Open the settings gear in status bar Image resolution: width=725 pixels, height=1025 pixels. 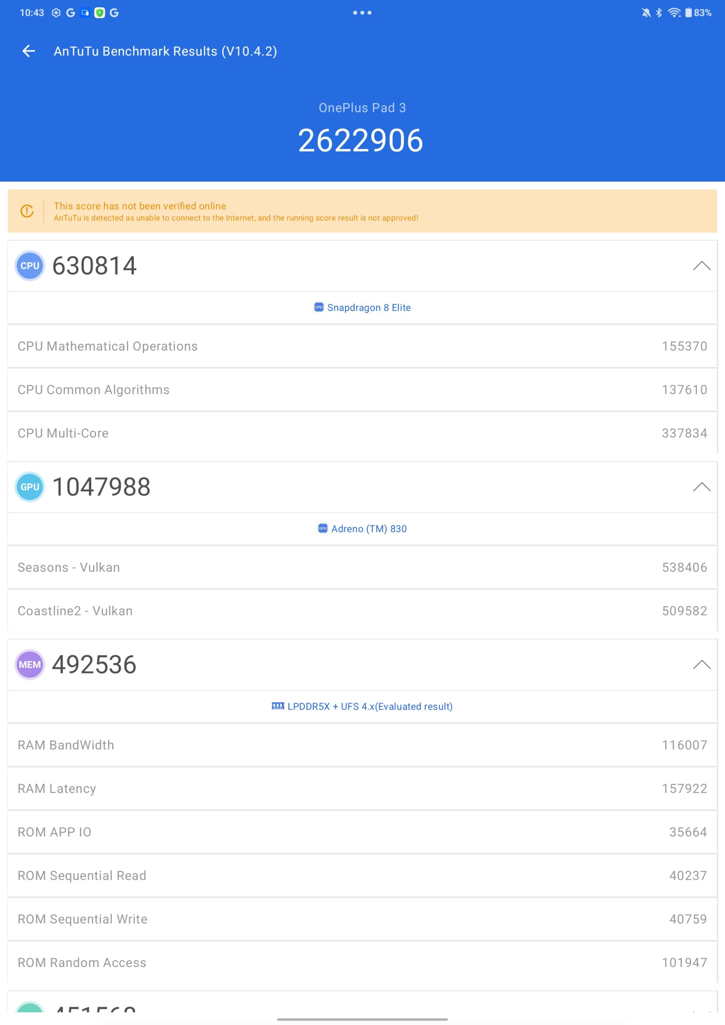click(56, 12)
